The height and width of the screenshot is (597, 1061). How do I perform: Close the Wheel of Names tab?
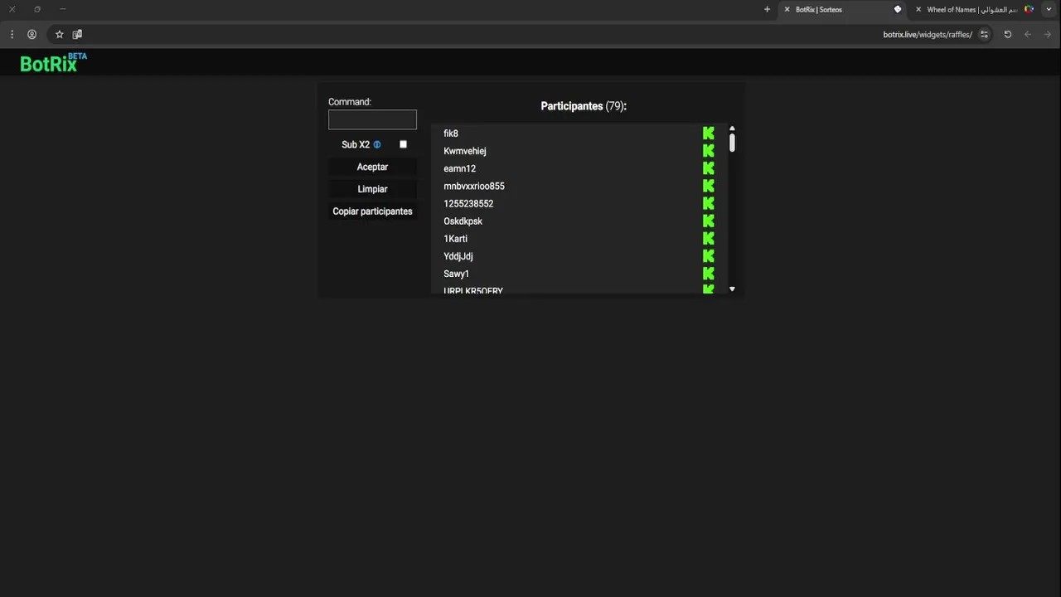click(918, 9)
